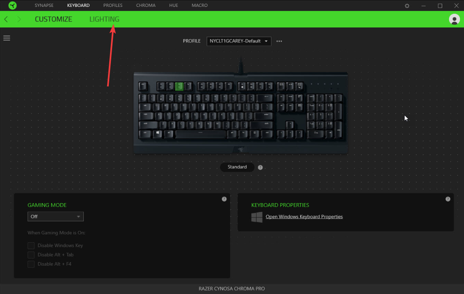The width and height of the screenshot is (464, 294).
Task: Click the GAMING MODE heading
Action: [x=47, y=205]
